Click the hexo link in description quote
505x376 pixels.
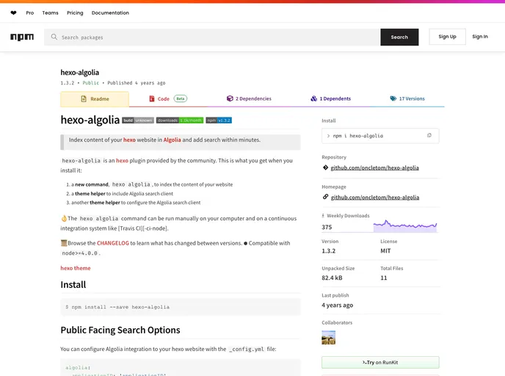click(x=129, y=140)
